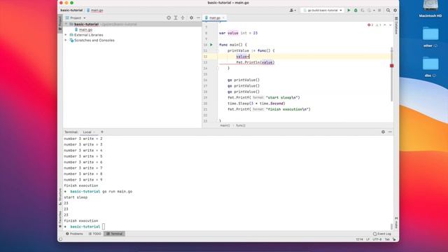Run the go build configuration
The image size is (448, 252).
coord(349,10)
